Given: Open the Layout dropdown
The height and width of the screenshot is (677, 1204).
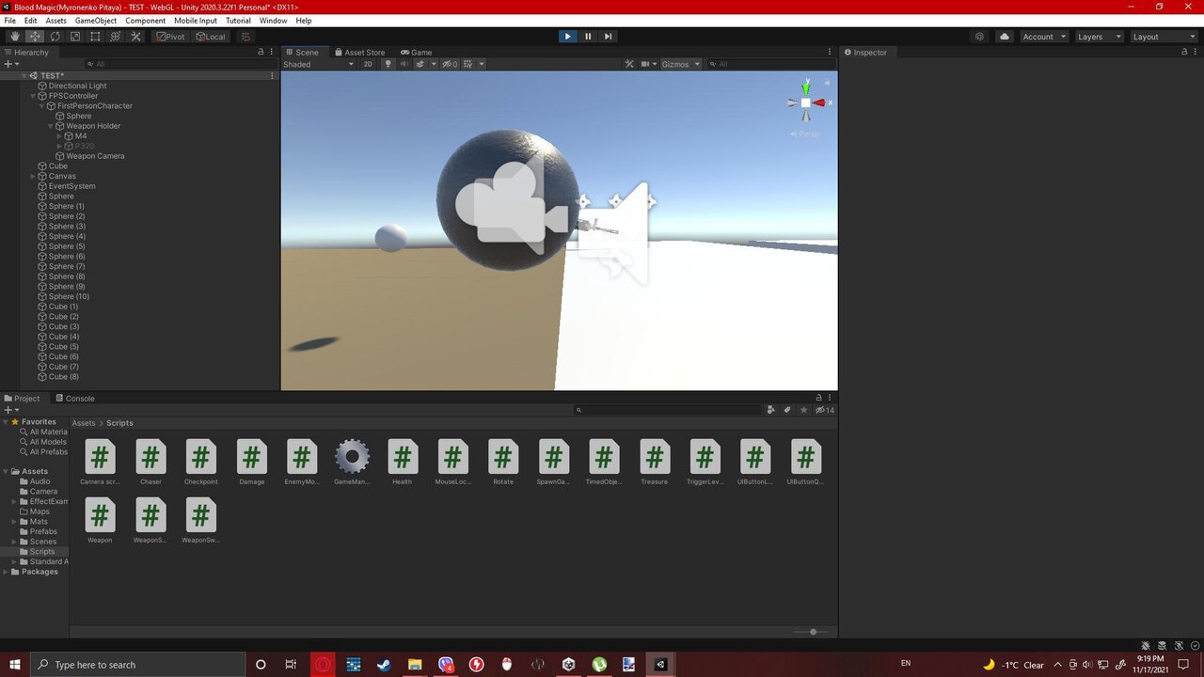Looking at the screenshot, I should [1164, 37].
